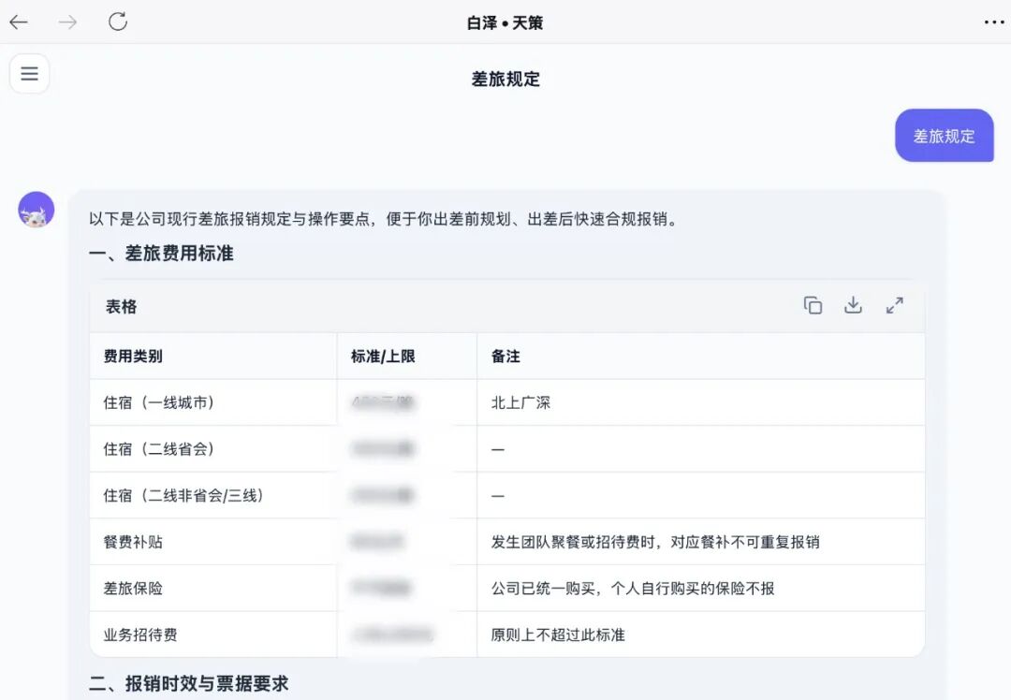Copy the table with the copy icon
The height and width of the screenshot is (700, 1011).
click(x=813, y=305)
